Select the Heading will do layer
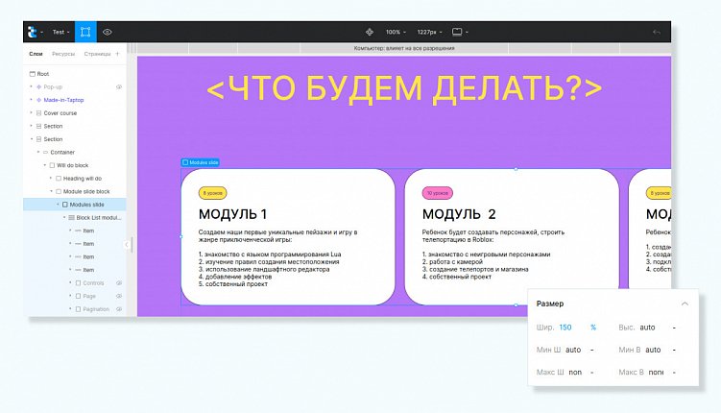 point(83,179)
